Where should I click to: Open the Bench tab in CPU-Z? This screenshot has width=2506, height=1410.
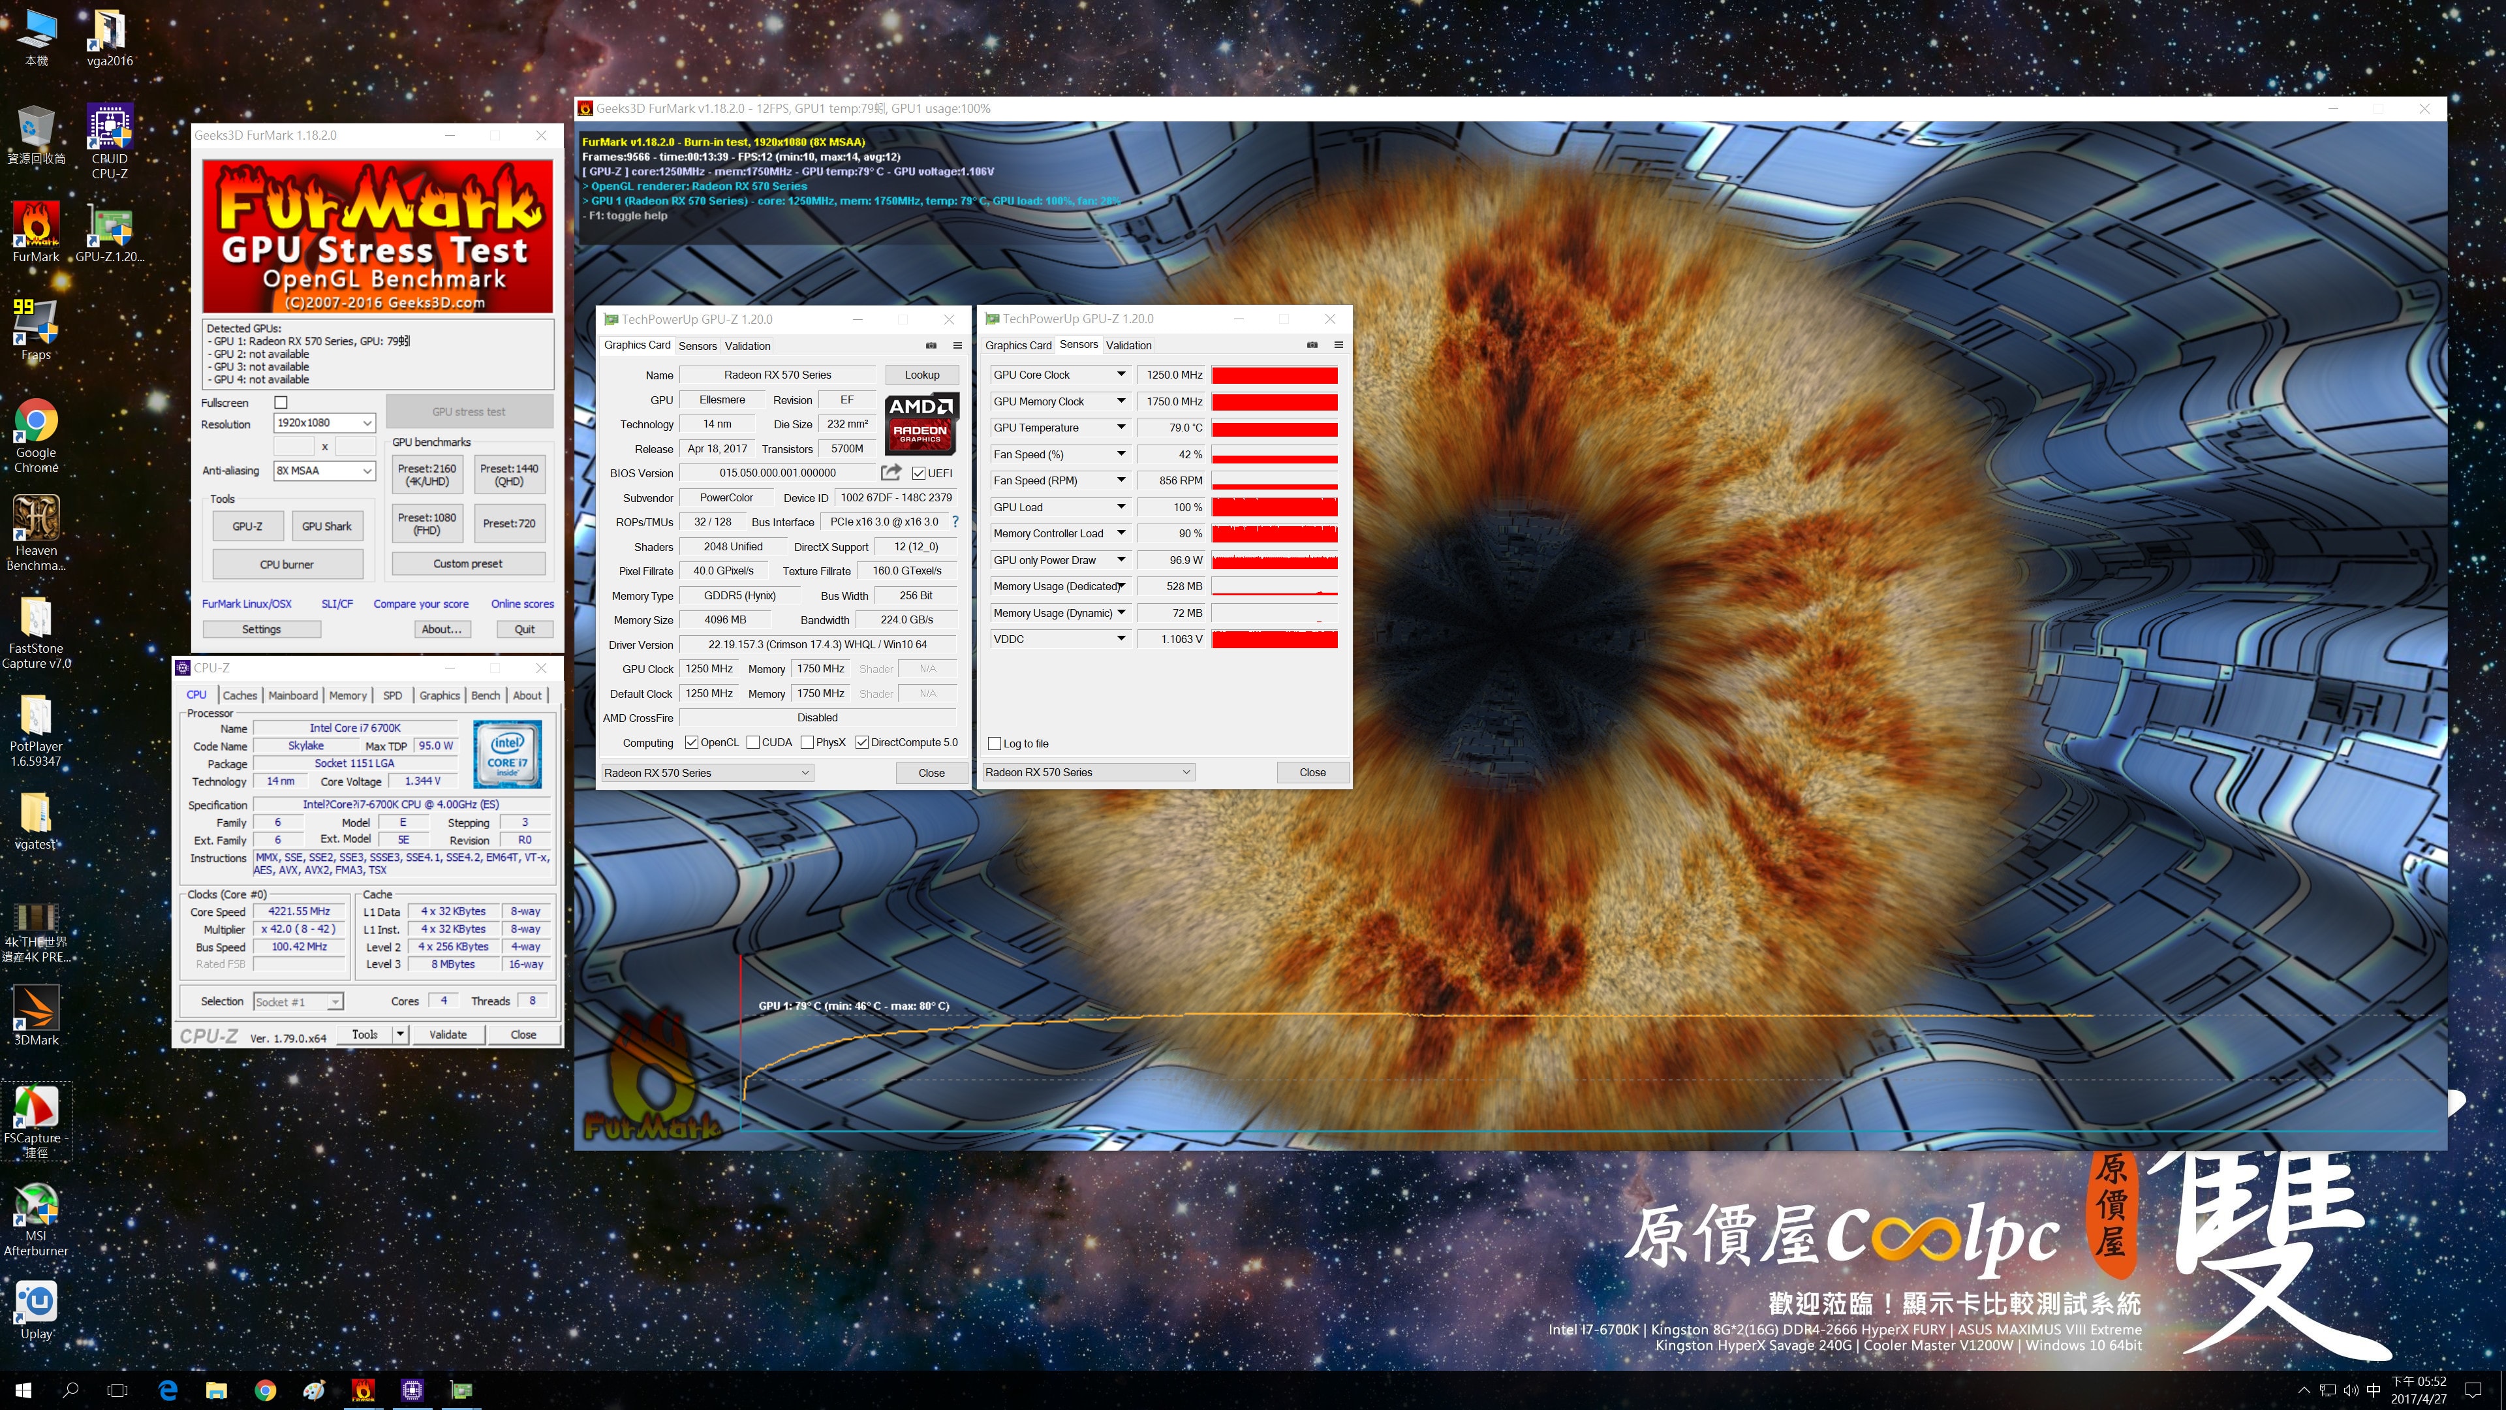(486, 696)
